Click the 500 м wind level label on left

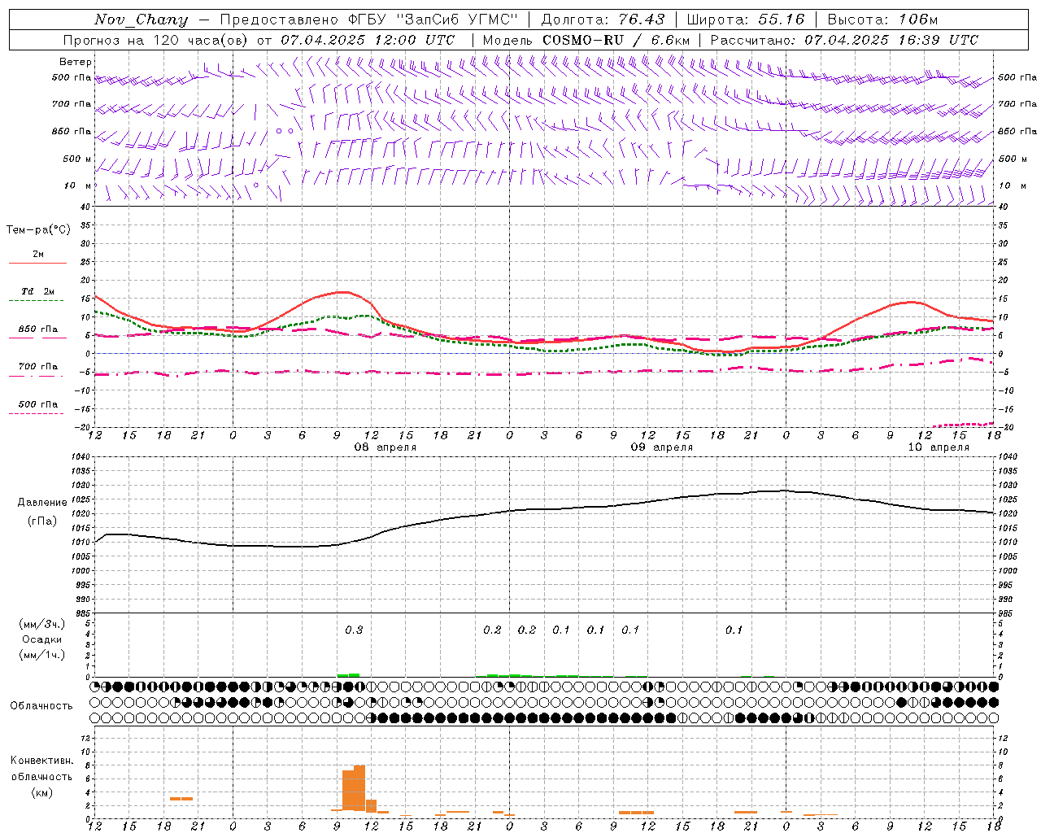coord(77,159)
